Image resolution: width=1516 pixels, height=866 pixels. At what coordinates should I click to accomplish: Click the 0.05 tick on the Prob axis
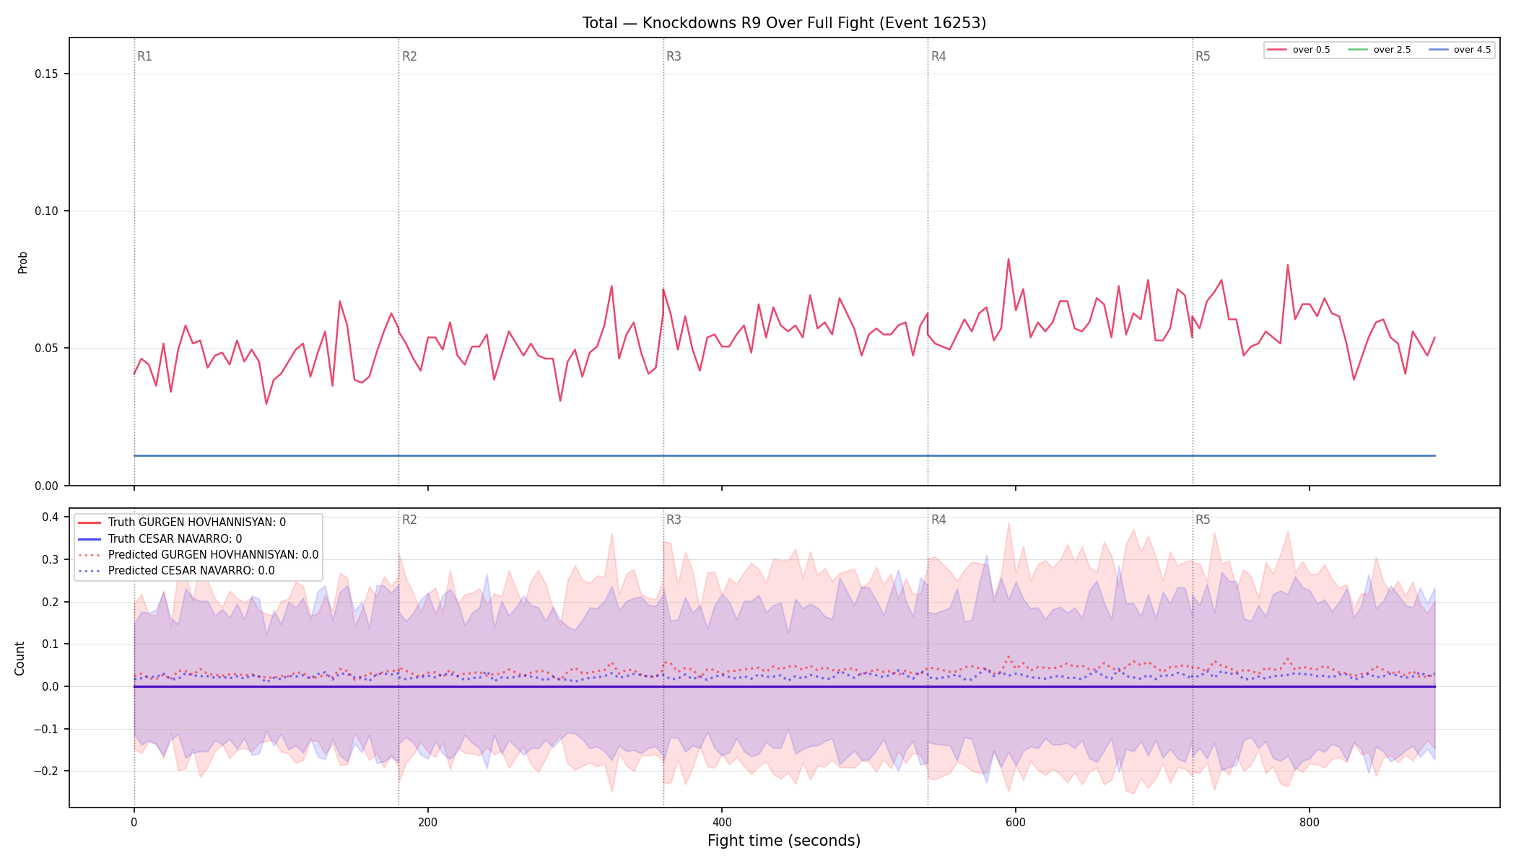pyautogui.click(x=47, y=349)
